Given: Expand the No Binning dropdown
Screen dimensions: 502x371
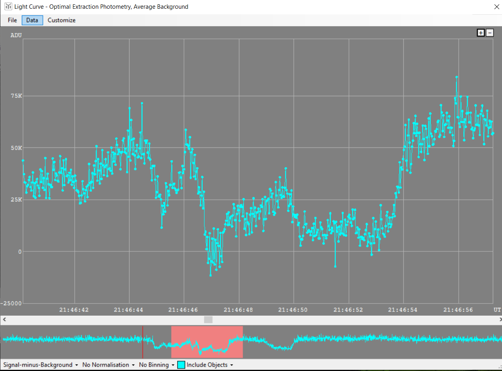Looking at the screenshot, I should (x=157, y=365).
